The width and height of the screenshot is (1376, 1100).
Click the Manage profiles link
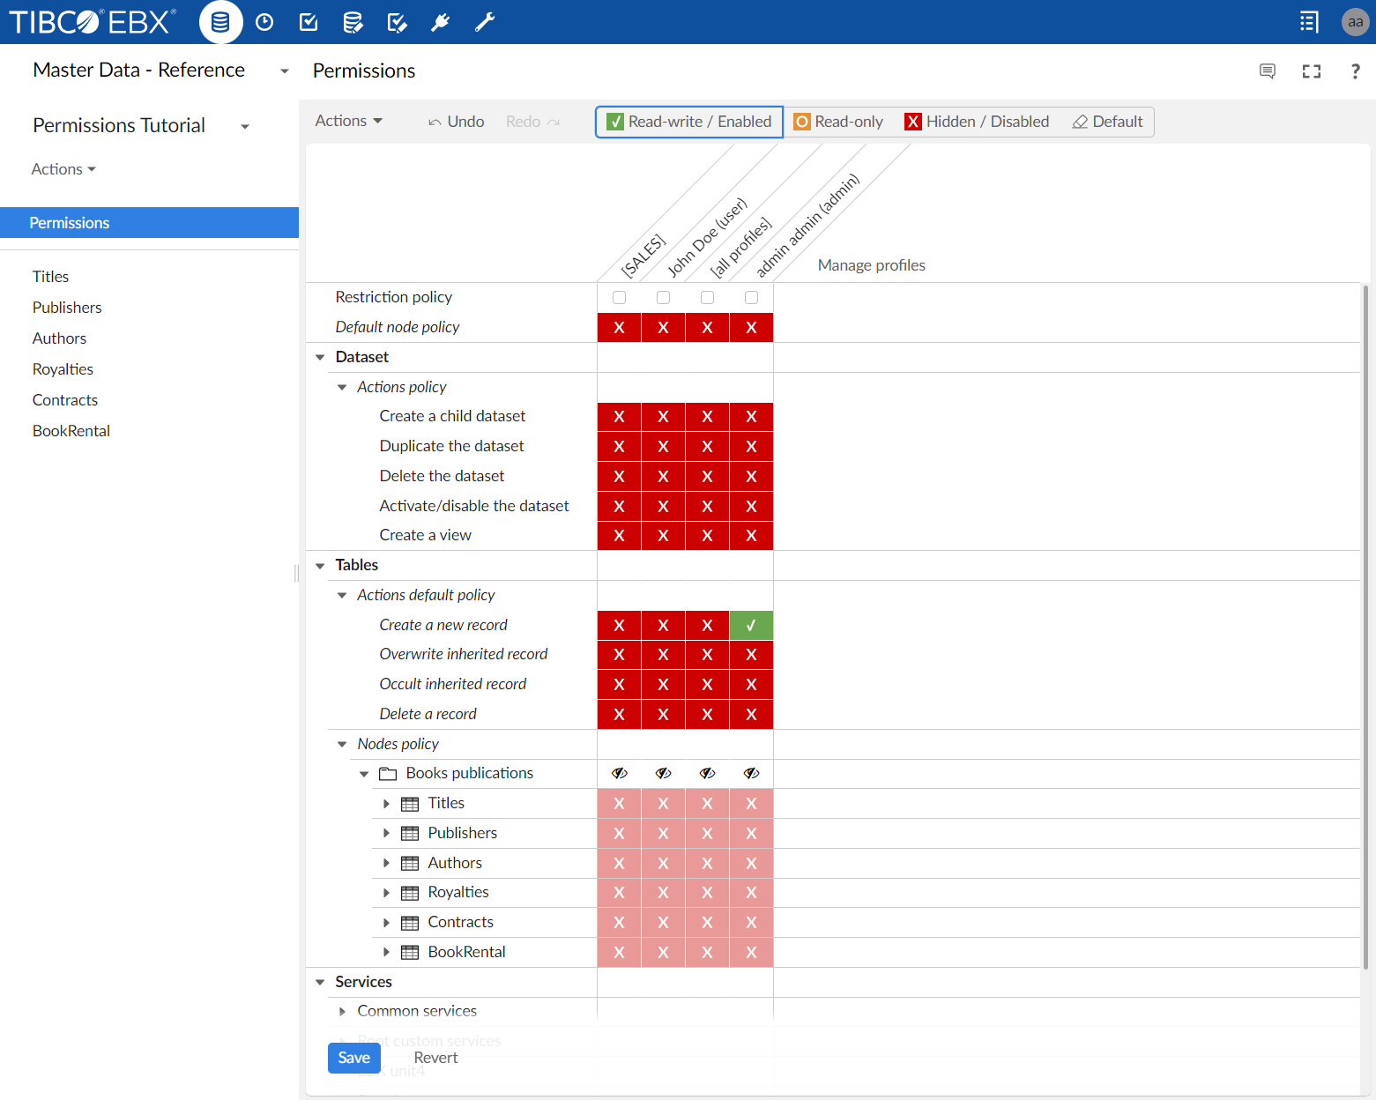click(871, 265)
